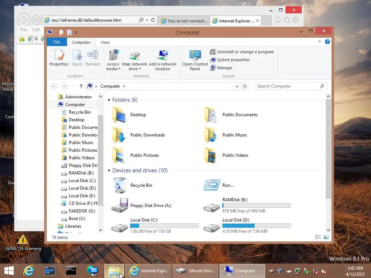Viewport: 371px width, 278px height.
Task: Click Internet Explorer home icon
Action: (x=278, y=20)
